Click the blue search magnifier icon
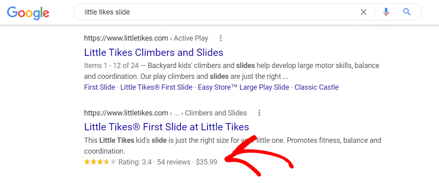This screenshot has height=183, width=439. 407,12
